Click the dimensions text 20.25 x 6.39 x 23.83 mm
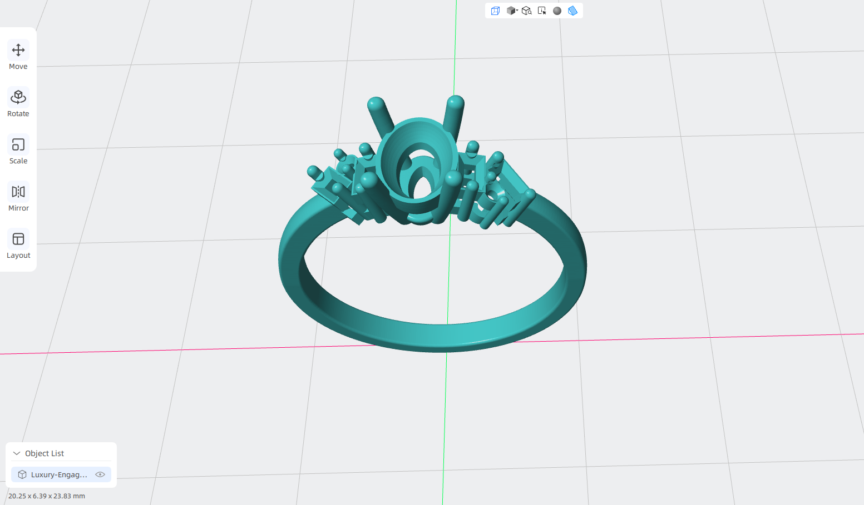The image size is (864, 505). [47, 496]
